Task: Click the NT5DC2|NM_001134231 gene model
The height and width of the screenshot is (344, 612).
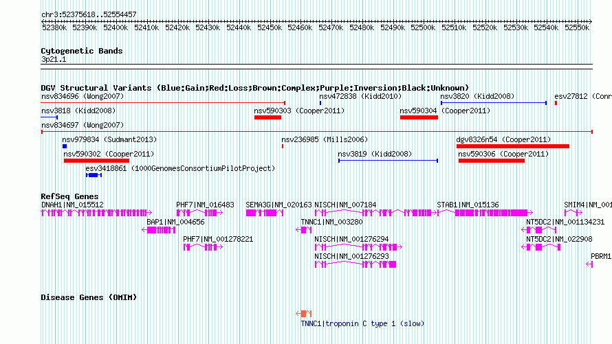Action: [539, 230]
